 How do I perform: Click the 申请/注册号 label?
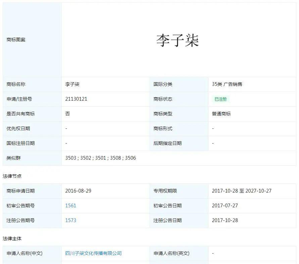19,99
